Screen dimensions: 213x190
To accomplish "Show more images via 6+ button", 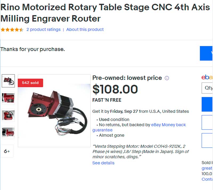I will (x=7, y=151).
